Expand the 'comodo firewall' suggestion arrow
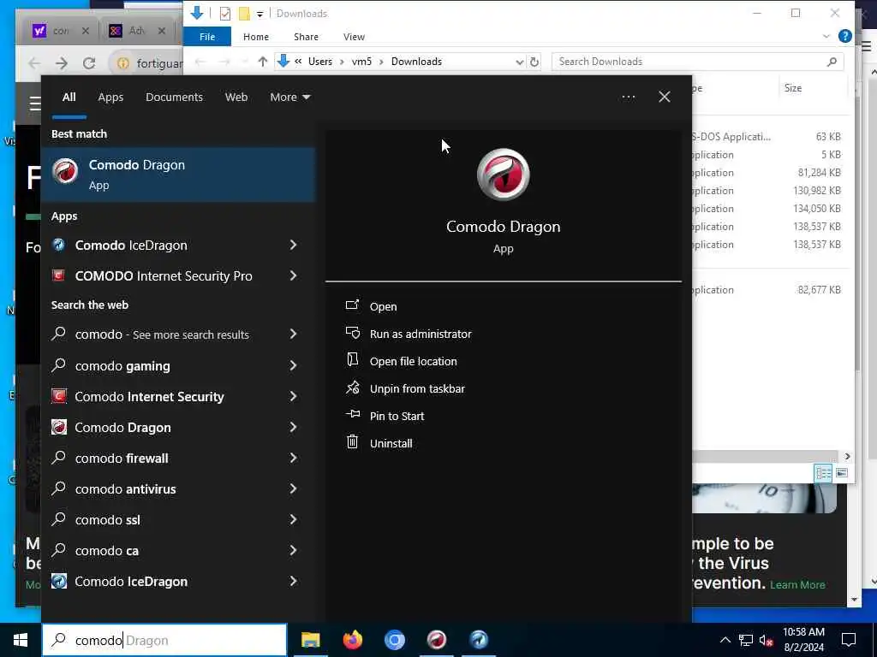 tap(293, 459)
